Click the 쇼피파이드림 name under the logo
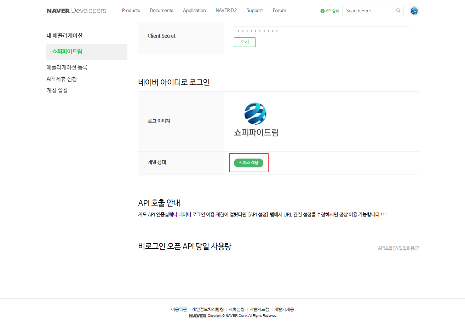 click(x=256, y=133)
